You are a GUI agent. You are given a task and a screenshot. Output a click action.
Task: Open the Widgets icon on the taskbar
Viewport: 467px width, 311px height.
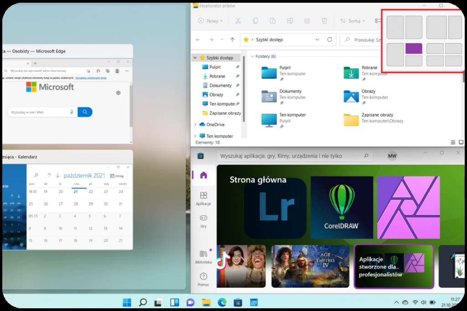coord(174,302)
